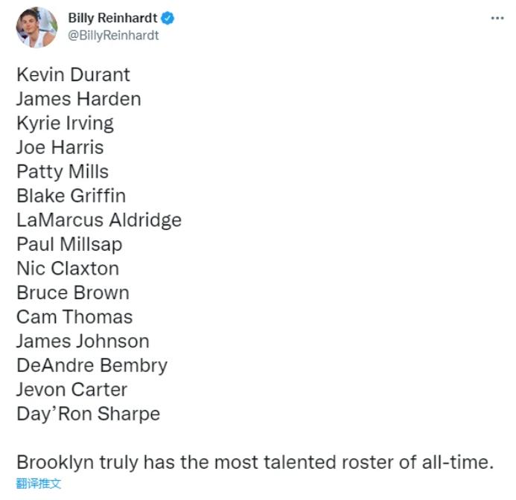The width and height of the screenshot is (516, 500).
Task: Click the Kevin Durant line in tweet
Action: coord(74,74)
